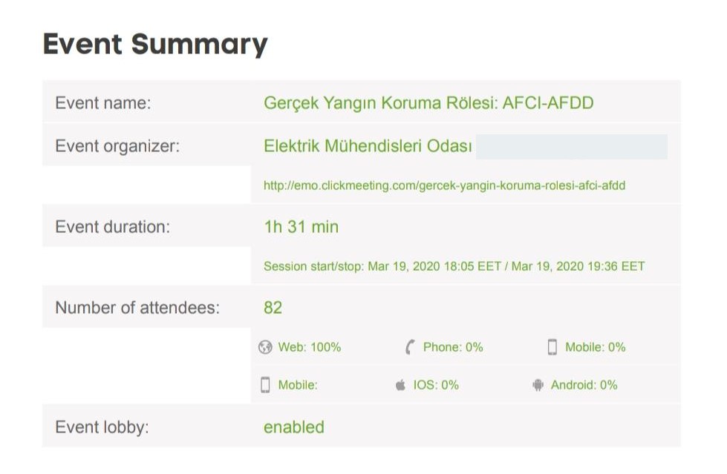The height and width of the screenshot is (474, 727).
Task: Click the Session start/stop time text
Action: pyautogui.click(x=454, y=266)
